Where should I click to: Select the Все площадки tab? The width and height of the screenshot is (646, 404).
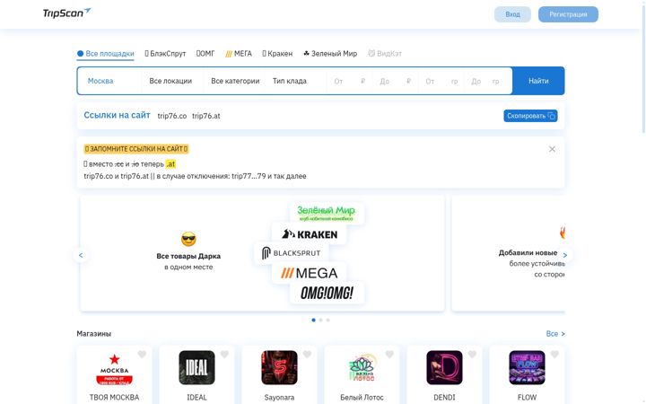click(106, 54)
